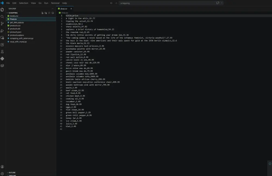The width and height of the screenshot is (272, 176).
Task: Click line 'kiwi,2.49'
Action: click(71, 126)
